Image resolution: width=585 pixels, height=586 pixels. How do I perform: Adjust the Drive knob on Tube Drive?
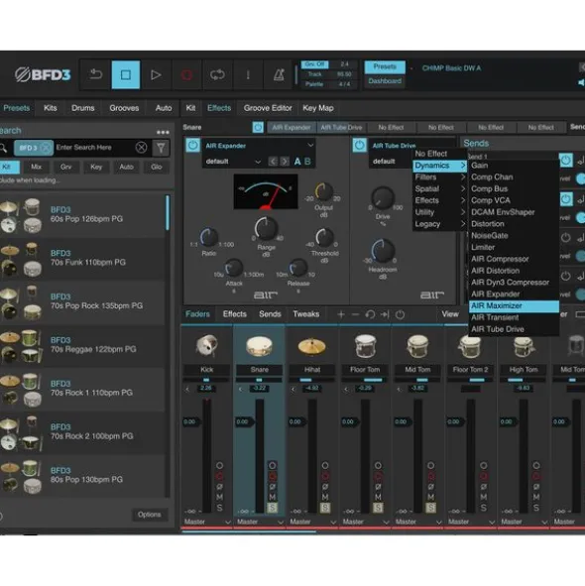tap(383, 198)
